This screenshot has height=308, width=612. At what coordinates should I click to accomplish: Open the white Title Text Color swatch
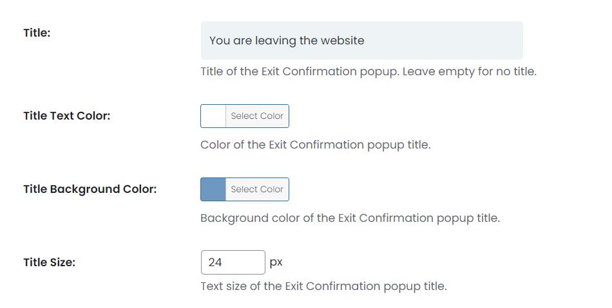coord(213,116)
